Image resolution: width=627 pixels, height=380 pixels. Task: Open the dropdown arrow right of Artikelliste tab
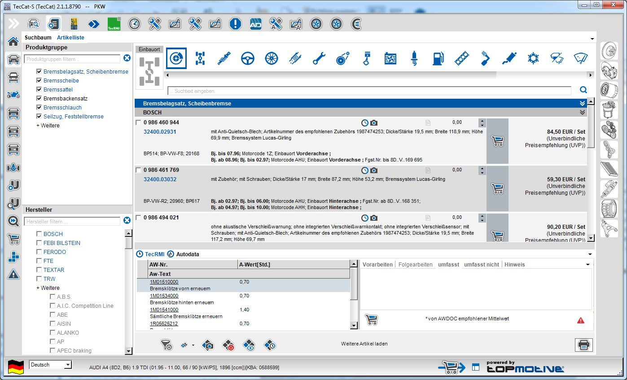point(592,39)
